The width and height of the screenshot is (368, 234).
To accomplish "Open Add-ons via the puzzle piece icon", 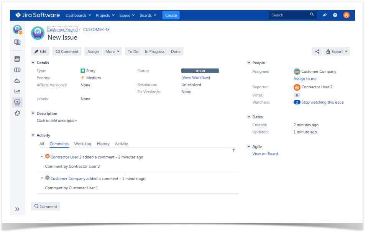I will [17, 113].
